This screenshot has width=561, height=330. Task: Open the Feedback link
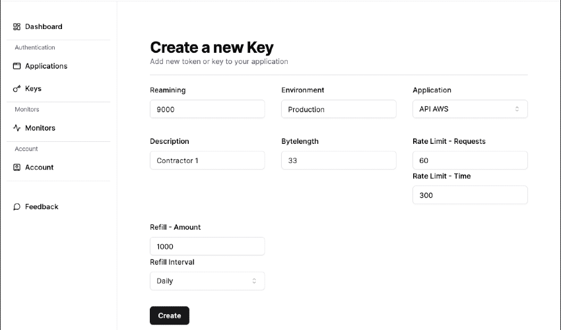42,207
